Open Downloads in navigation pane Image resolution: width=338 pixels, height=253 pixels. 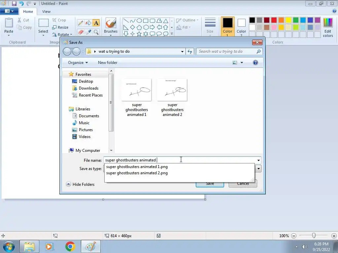[88, 88]
